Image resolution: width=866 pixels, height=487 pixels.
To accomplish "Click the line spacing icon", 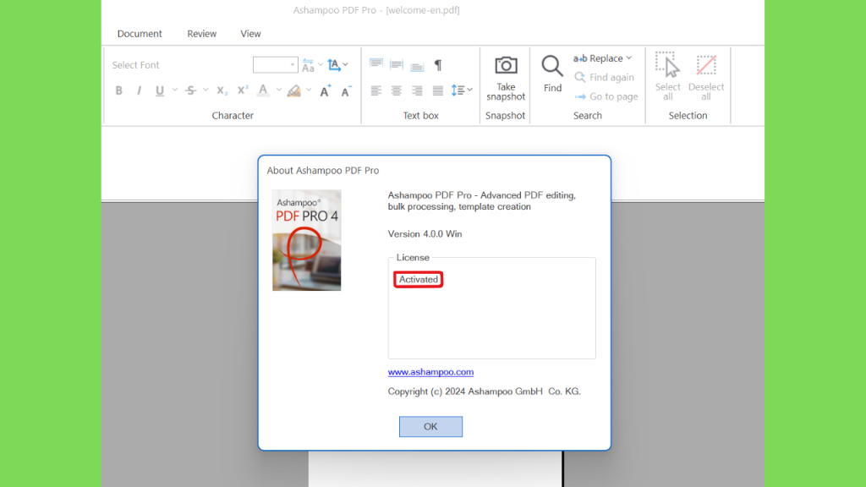I will click(458, 90).
